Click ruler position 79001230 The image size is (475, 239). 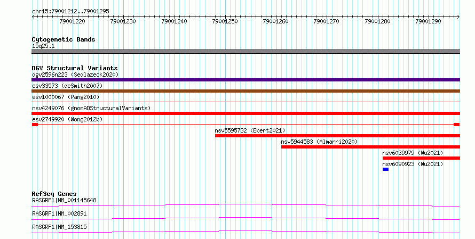(x=123, y=21)
